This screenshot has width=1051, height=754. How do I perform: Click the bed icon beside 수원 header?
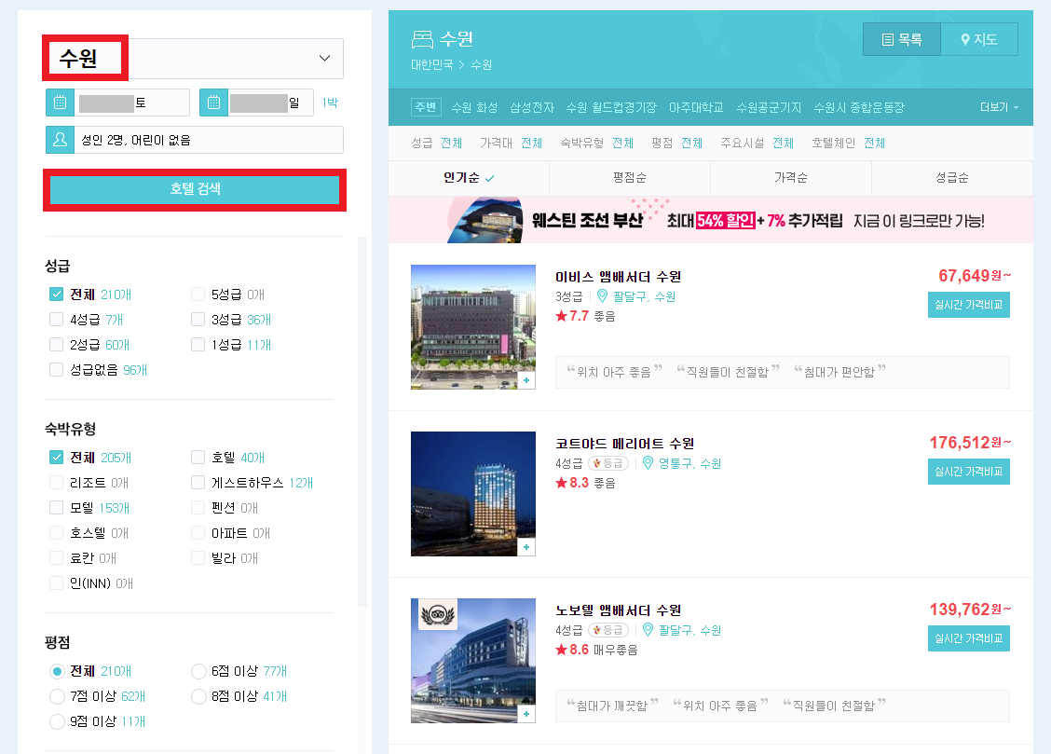pos(422,39)
